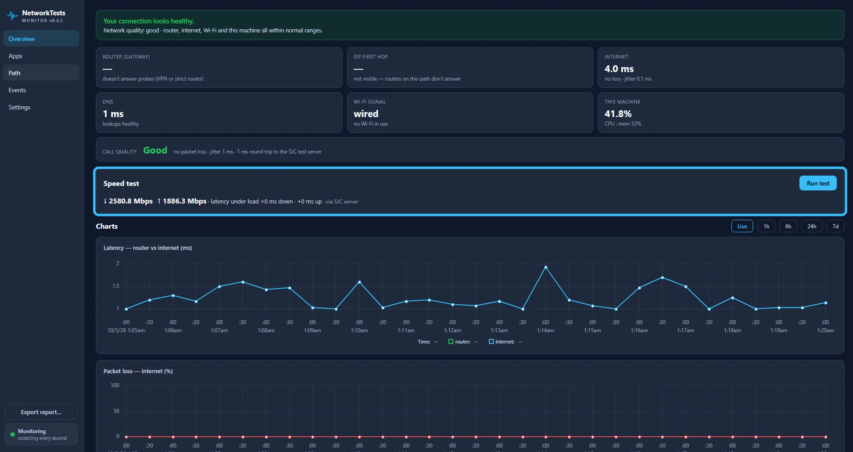Click the 'Charts' section heading
The width and height of the screenshot is (853, 452).
click(107, 226)
